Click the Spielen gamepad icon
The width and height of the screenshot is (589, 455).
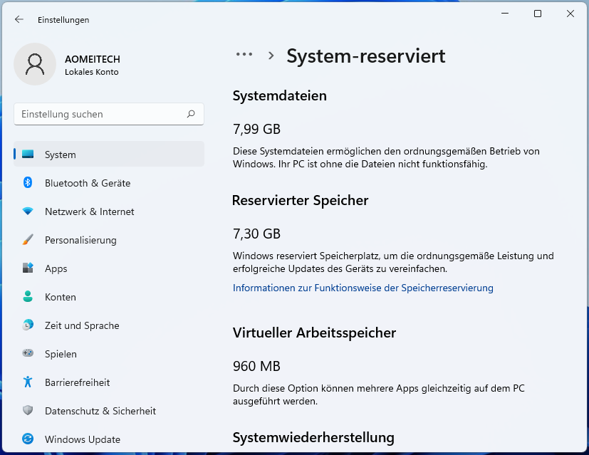[x=28, y=354]
